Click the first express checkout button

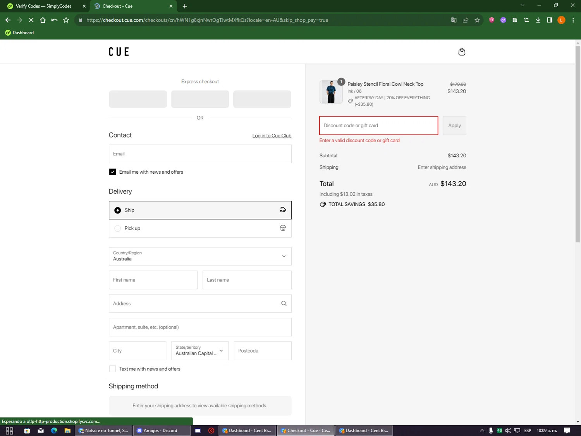pyautogui.click(x=138, y=99)
